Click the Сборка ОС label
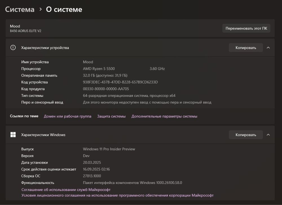This screenshot has height=205, width=282. tap(31, 176)
